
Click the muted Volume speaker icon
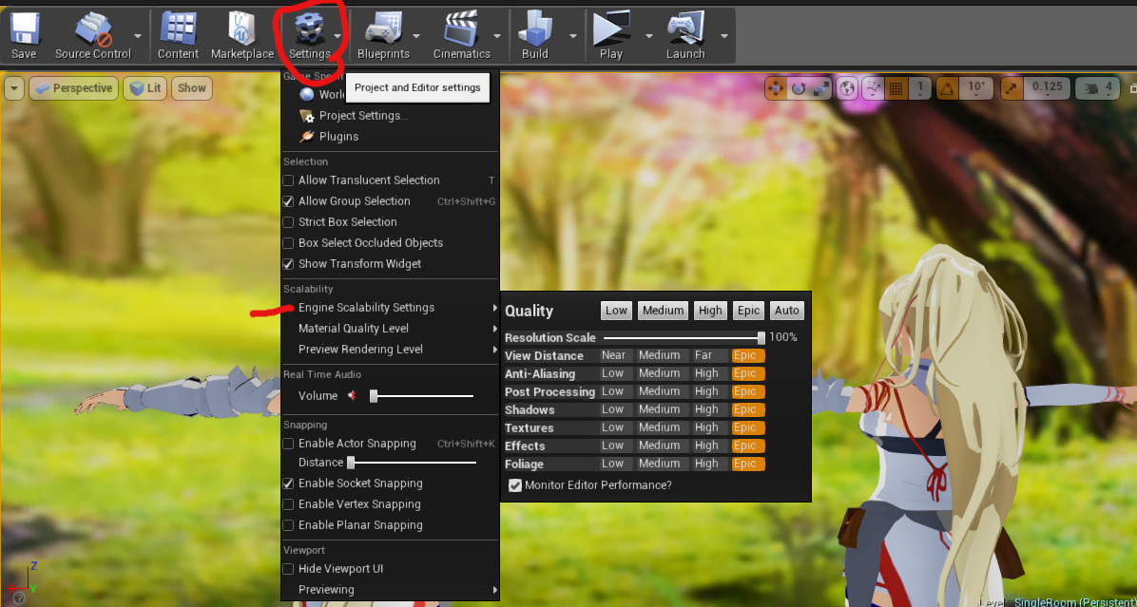(x=353, y=395)
